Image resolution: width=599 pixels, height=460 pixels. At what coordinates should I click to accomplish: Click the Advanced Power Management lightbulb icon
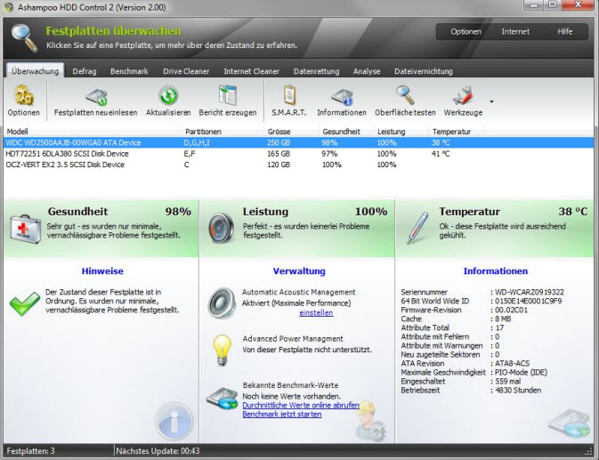[223, 351]
